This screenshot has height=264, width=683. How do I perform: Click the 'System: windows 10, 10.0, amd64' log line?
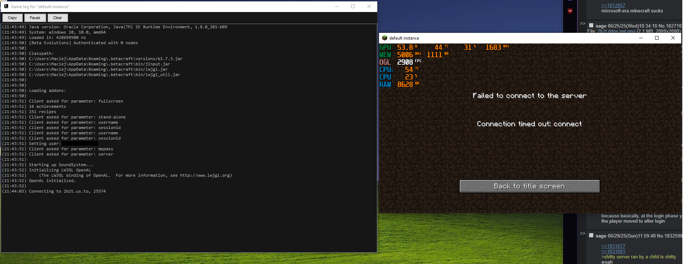tap(54, 32)
